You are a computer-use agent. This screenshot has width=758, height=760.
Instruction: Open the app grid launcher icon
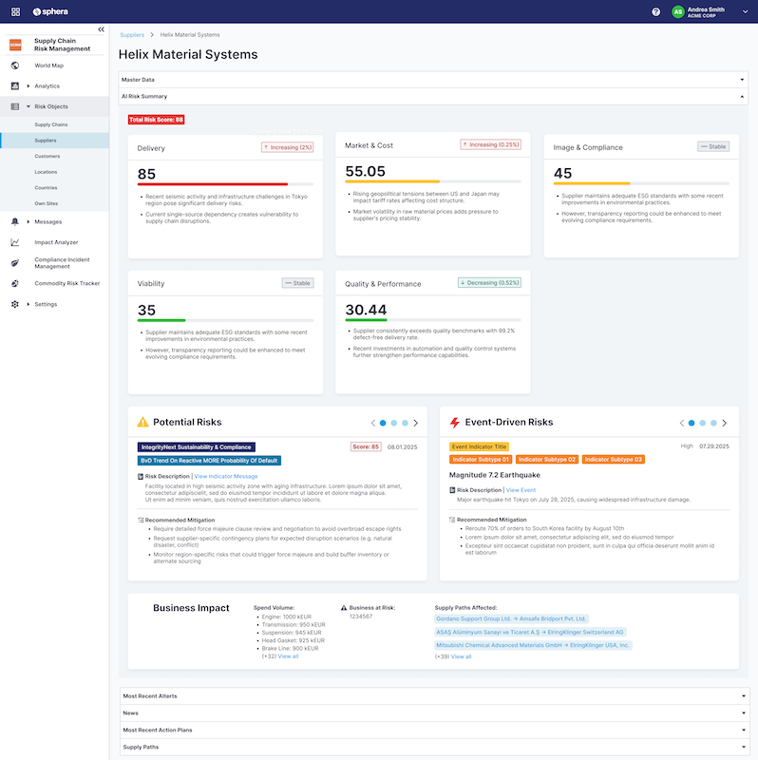[15, 11]
